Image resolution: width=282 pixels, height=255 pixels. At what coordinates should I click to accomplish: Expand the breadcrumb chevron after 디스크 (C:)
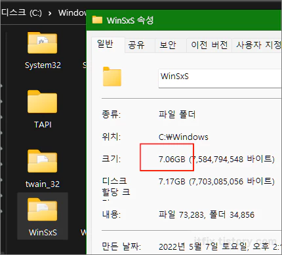click(x=50, y=13)
